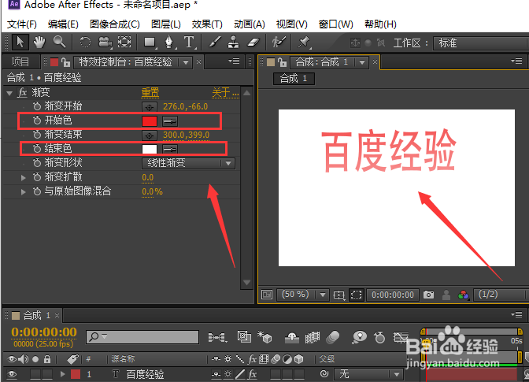Toggle the region of interest button
This screenshot has width=529, height=382.
357,295
